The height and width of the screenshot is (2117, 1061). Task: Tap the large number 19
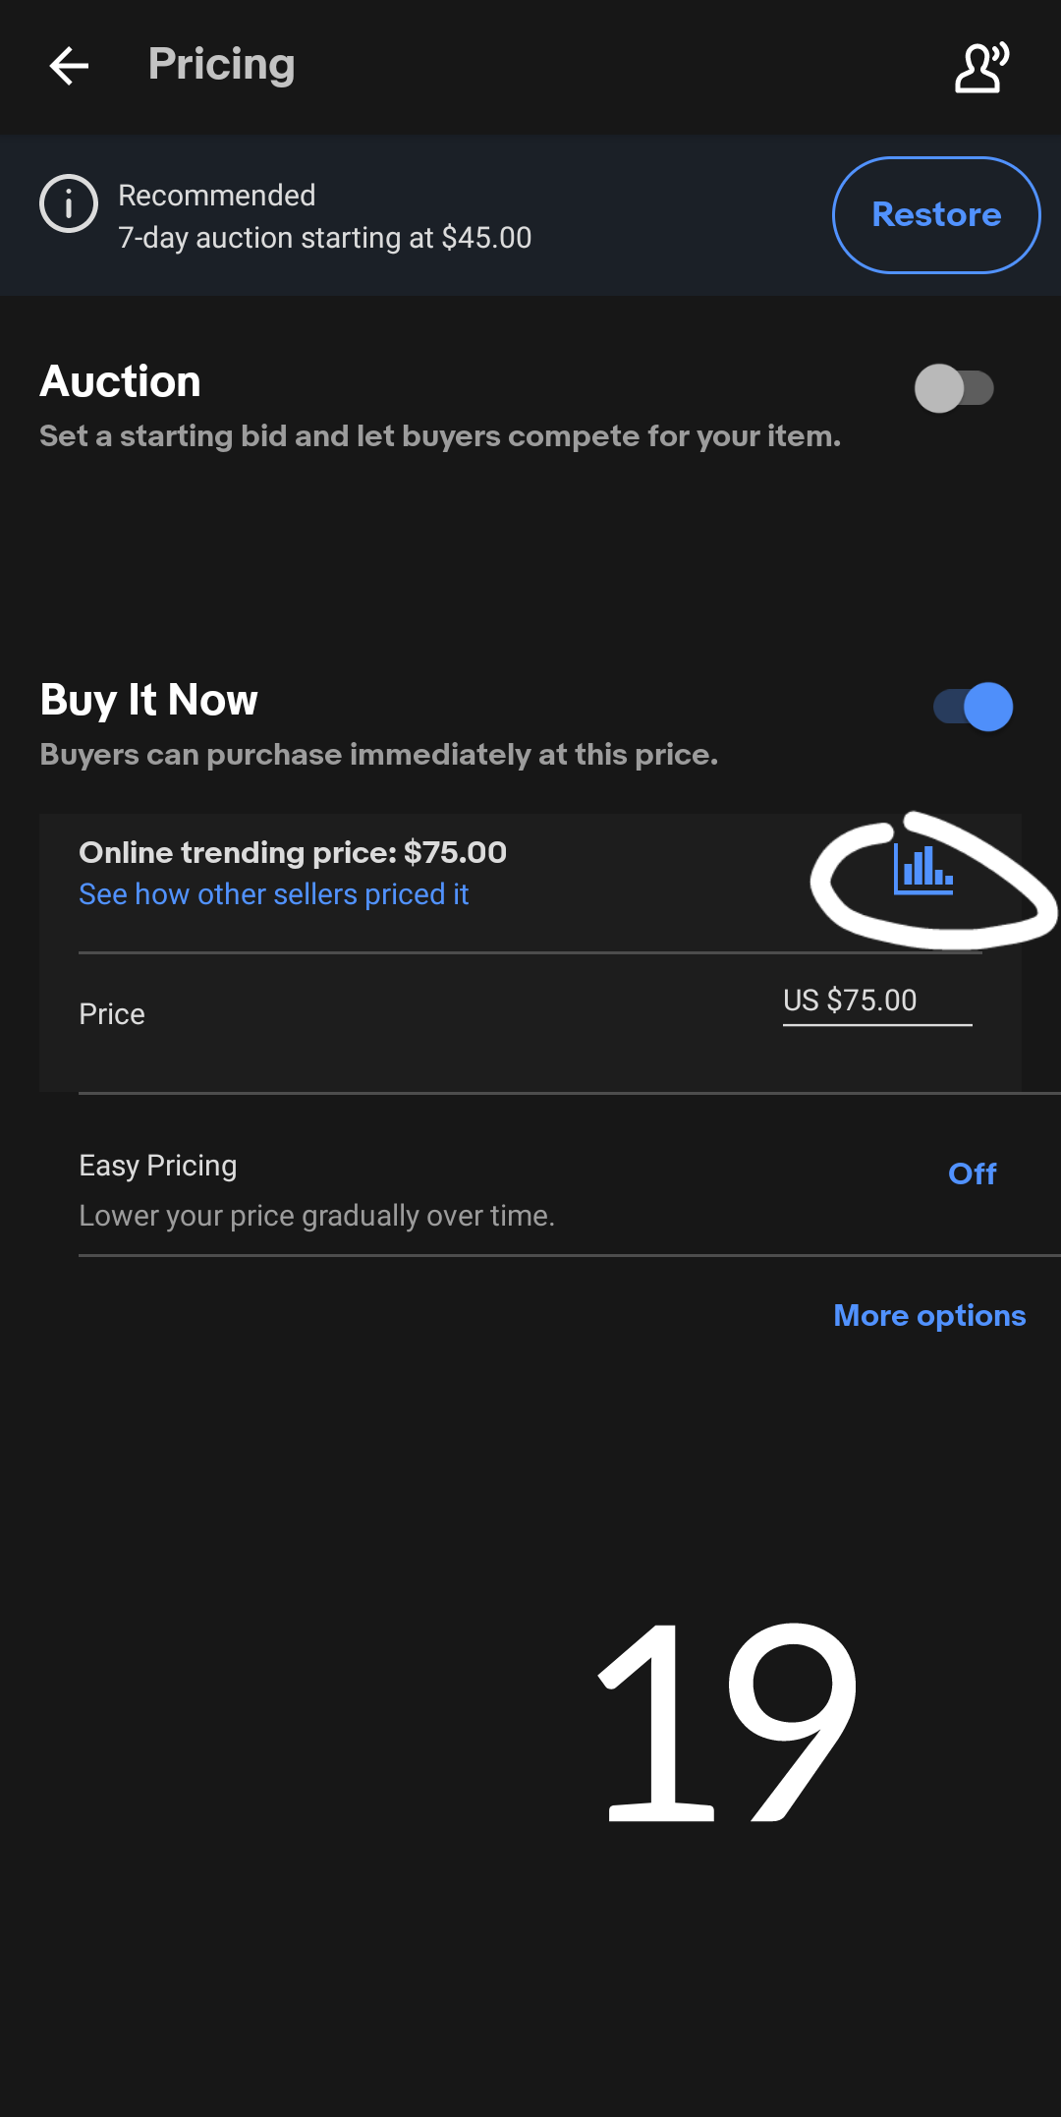click(727, 1722)
